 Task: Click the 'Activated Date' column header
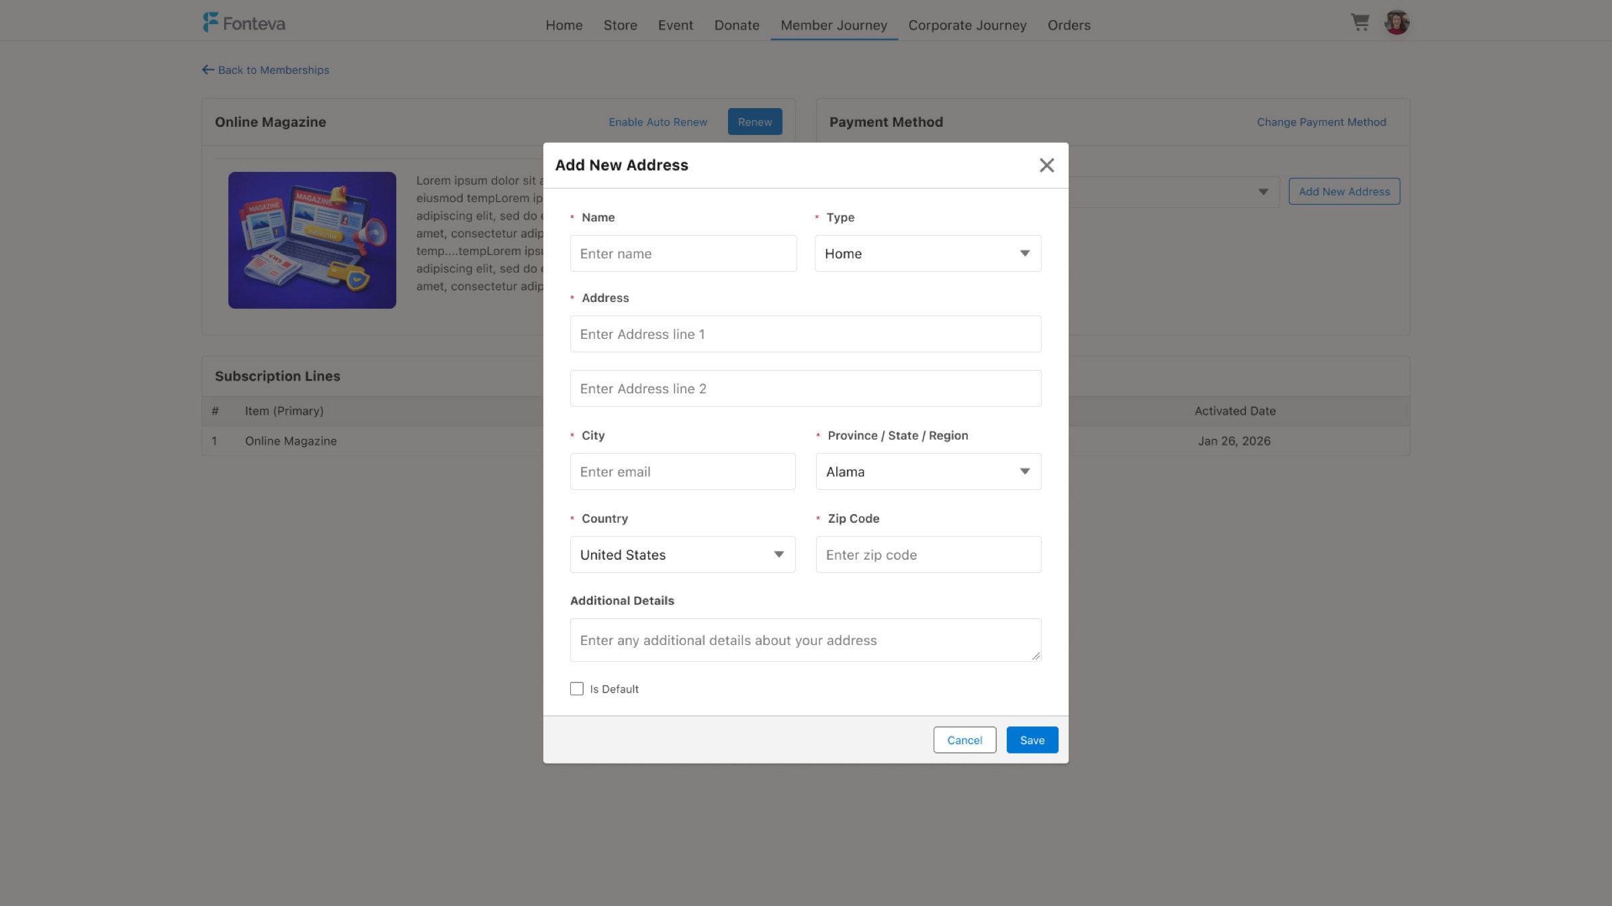point(1235,411)
